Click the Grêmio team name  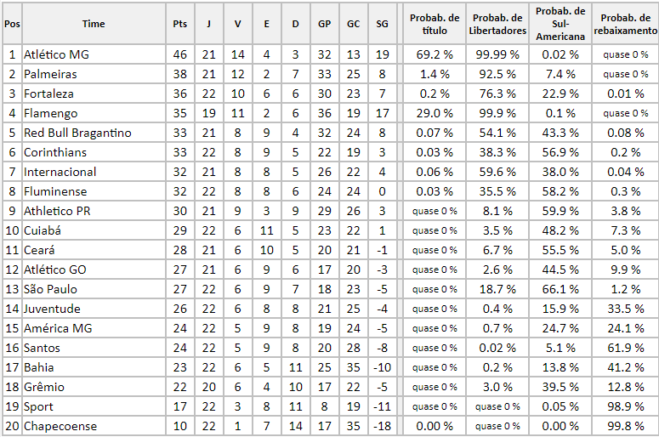click(x=43, y=387)
